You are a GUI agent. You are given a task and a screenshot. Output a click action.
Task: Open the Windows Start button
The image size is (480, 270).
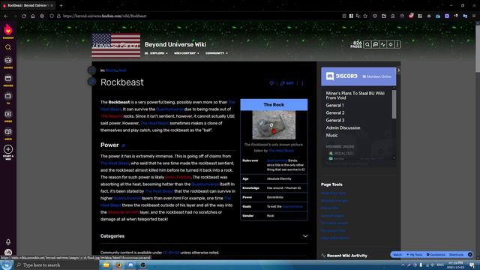pos(7,265)
